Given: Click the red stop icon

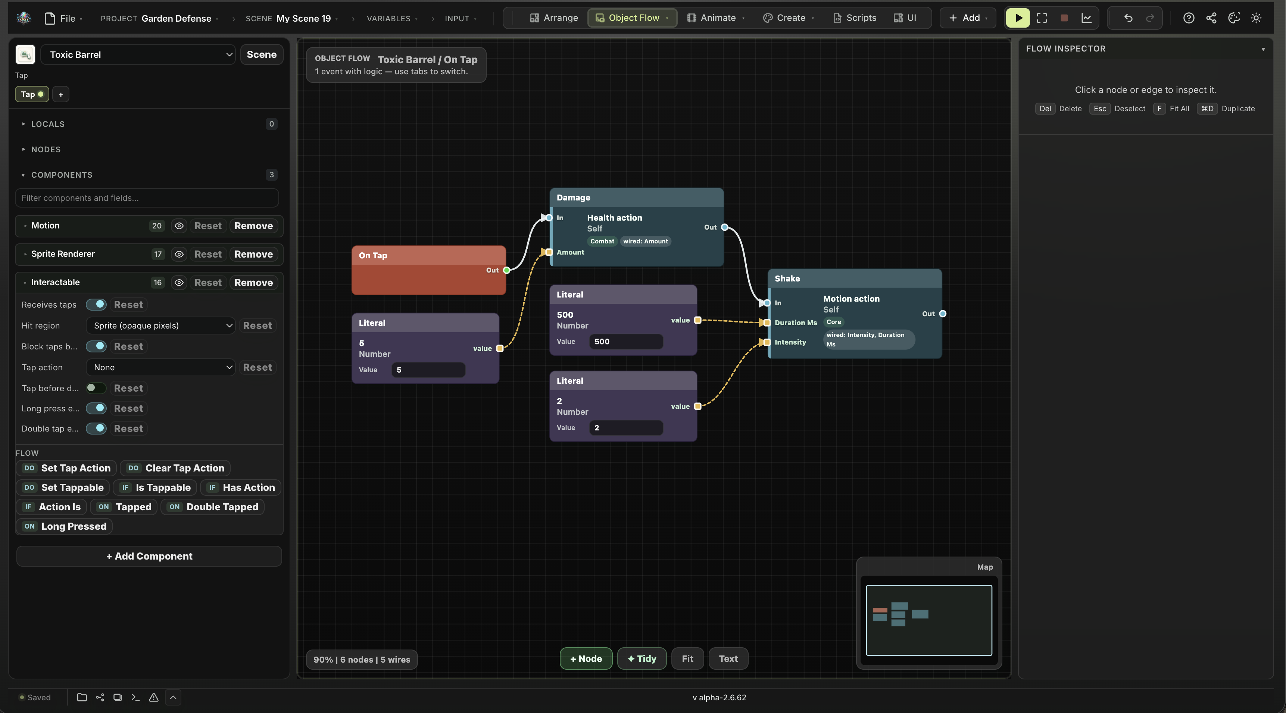Looking at the screenshot, I should coord(1064,18).
